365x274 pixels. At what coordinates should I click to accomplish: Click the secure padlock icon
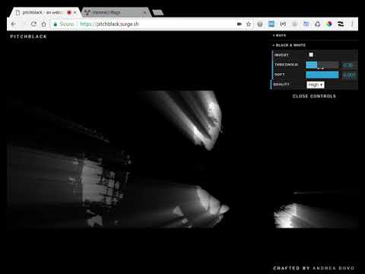click(56, 24)
